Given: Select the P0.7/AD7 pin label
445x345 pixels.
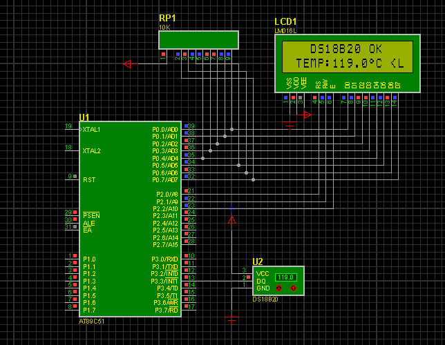Looking at the screenshot, I should [x=165, y=180].
